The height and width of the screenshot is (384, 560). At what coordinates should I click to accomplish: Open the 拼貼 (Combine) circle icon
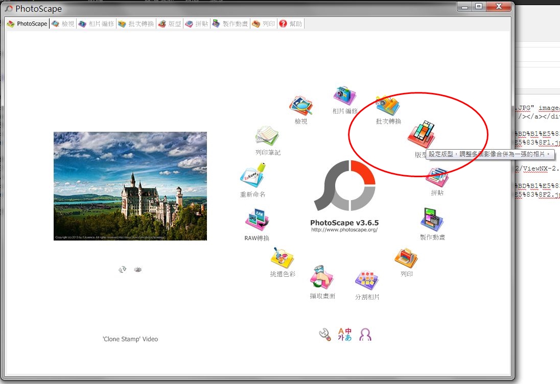point(437,177)
